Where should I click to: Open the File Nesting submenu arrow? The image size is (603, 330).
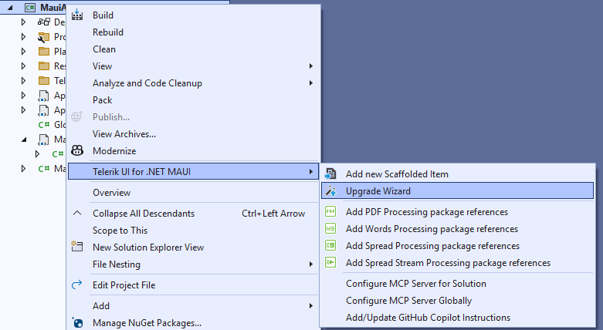[310, 264]
